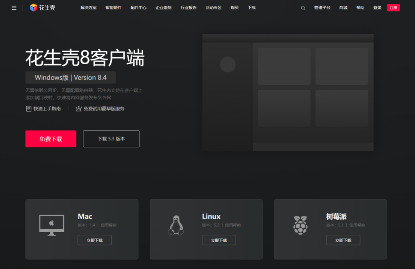Viewport: 415px width, 269px height.
Task: Open the 行业报告 menu
Action: (188, 8)
